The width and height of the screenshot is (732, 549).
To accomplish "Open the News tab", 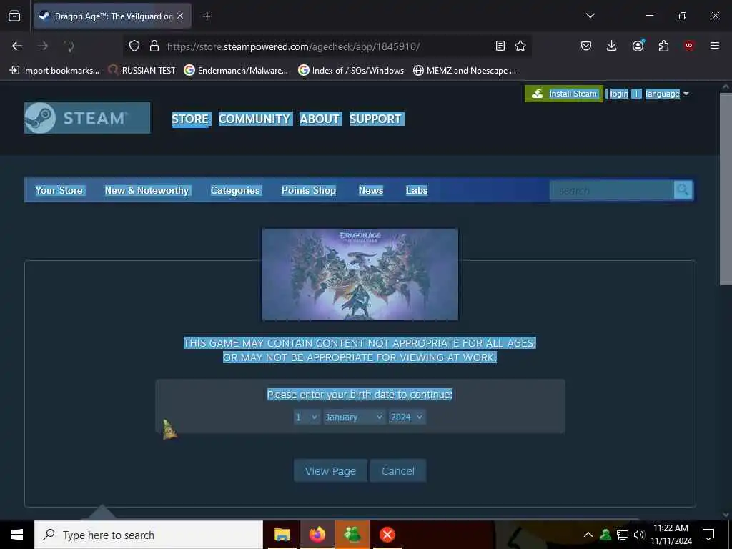I will click(371, 190).
